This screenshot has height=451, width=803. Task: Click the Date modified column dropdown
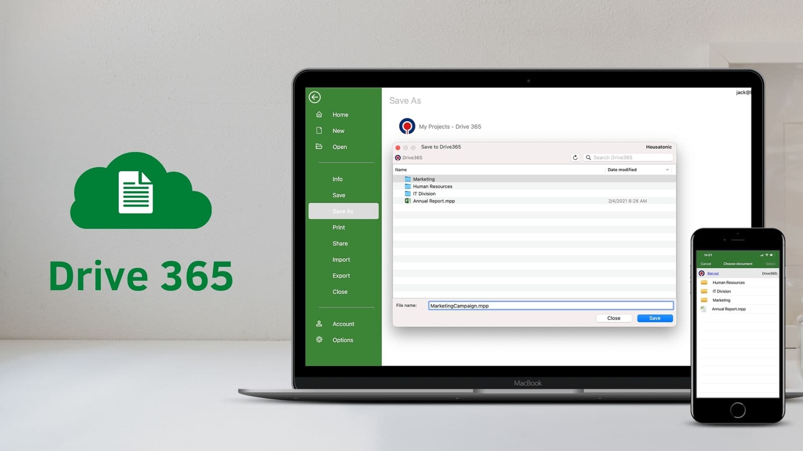(x=668, y=170)
